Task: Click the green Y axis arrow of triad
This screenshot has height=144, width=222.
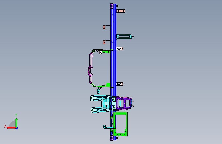Action: [16, 122]
